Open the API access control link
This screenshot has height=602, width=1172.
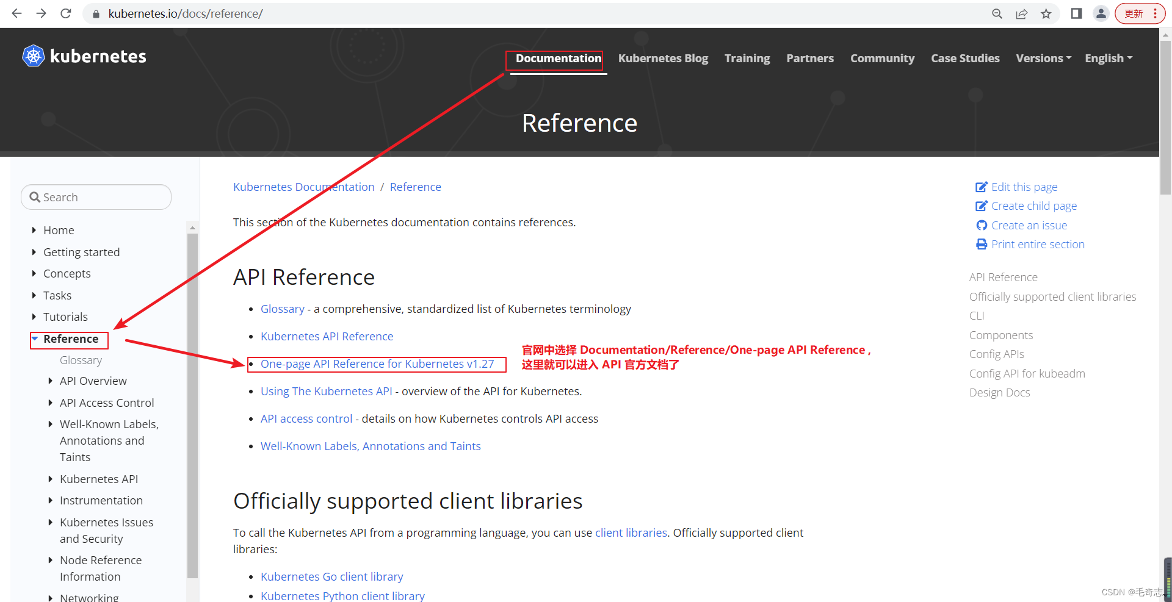click(306, 418)
